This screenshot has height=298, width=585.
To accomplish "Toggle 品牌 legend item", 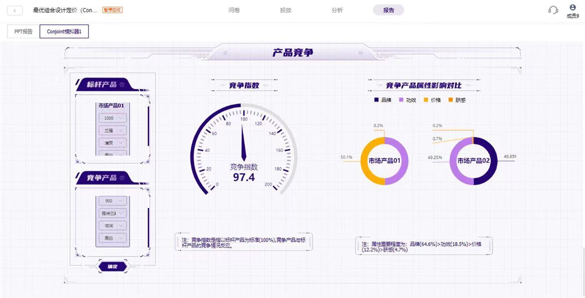I will pyautogui.click(x=383, y=100).
